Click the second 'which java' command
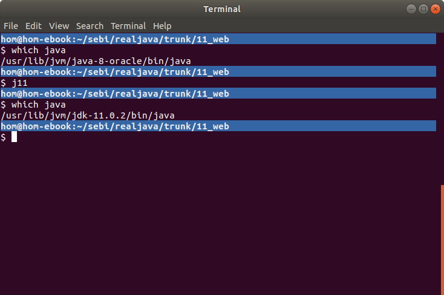The width and height of the screenshot is (444, 295). [39, 105]
